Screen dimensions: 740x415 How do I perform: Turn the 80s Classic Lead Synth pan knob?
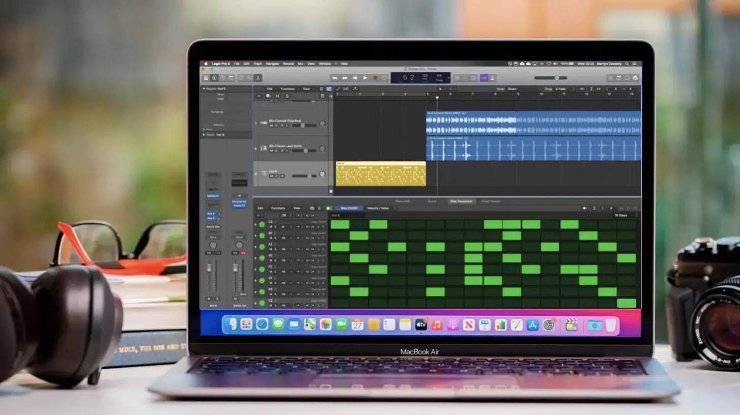(x=322, y=149)
